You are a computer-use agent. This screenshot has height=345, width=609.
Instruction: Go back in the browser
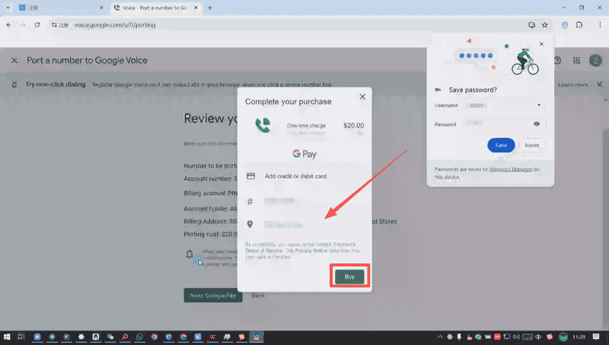coord(8,25)
